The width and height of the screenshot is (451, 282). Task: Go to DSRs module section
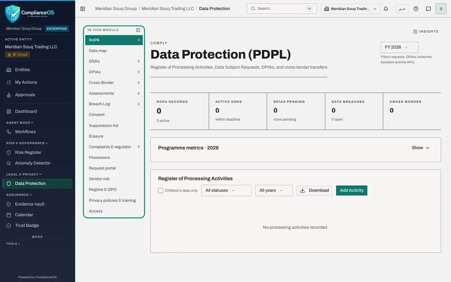114,61
